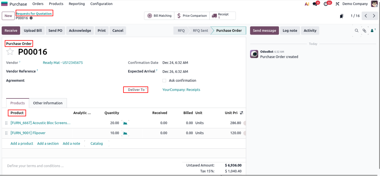Click the Receive button

tap(11, 31)
